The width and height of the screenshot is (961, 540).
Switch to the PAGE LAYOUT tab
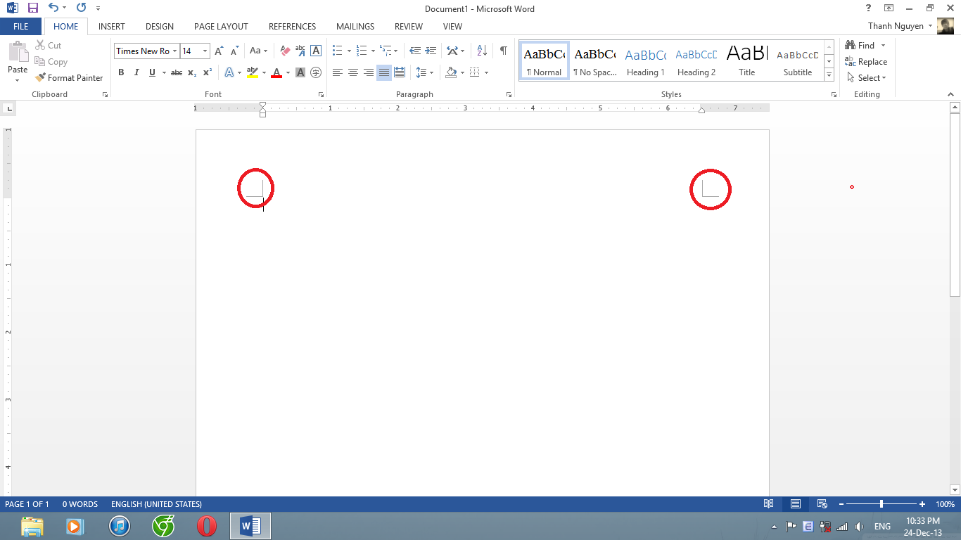point(221,26)
